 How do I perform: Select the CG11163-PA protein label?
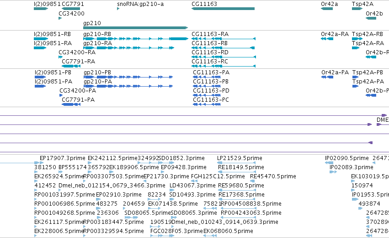coord(211,72)
